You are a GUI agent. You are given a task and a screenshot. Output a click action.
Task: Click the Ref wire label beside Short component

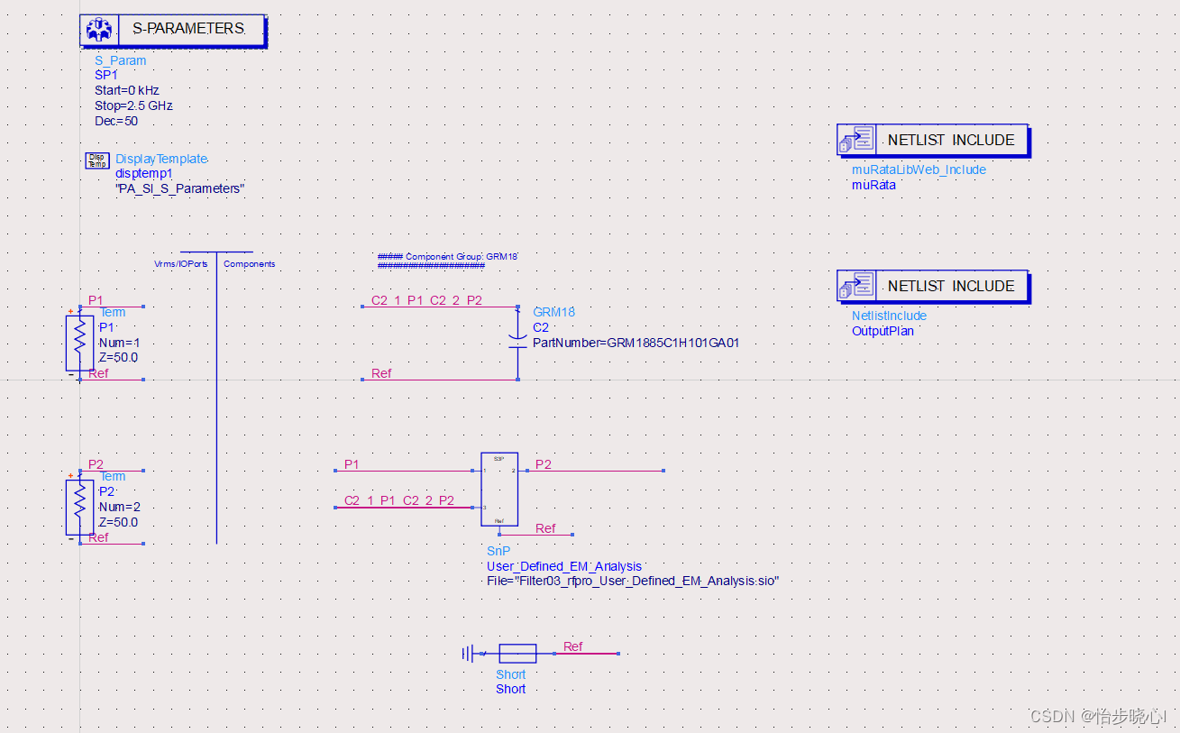(572, 646)
